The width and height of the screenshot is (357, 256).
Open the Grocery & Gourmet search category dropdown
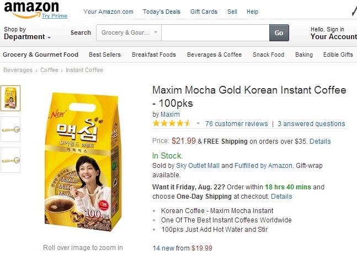click(x=129, y=32)
